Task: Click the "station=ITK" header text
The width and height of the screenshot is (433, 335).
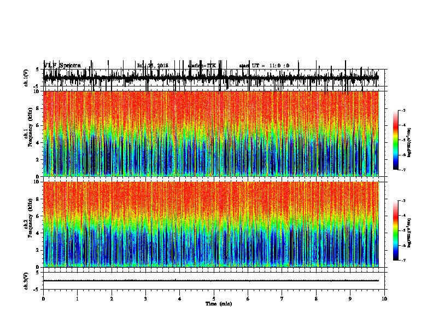Action: coord(202,66)
